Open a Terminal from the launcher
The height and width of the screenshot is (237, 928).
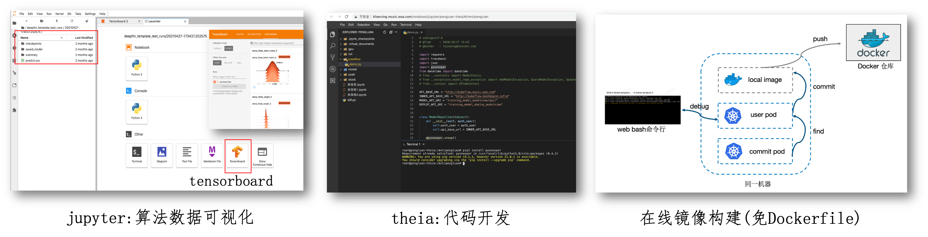coord(137,155)
